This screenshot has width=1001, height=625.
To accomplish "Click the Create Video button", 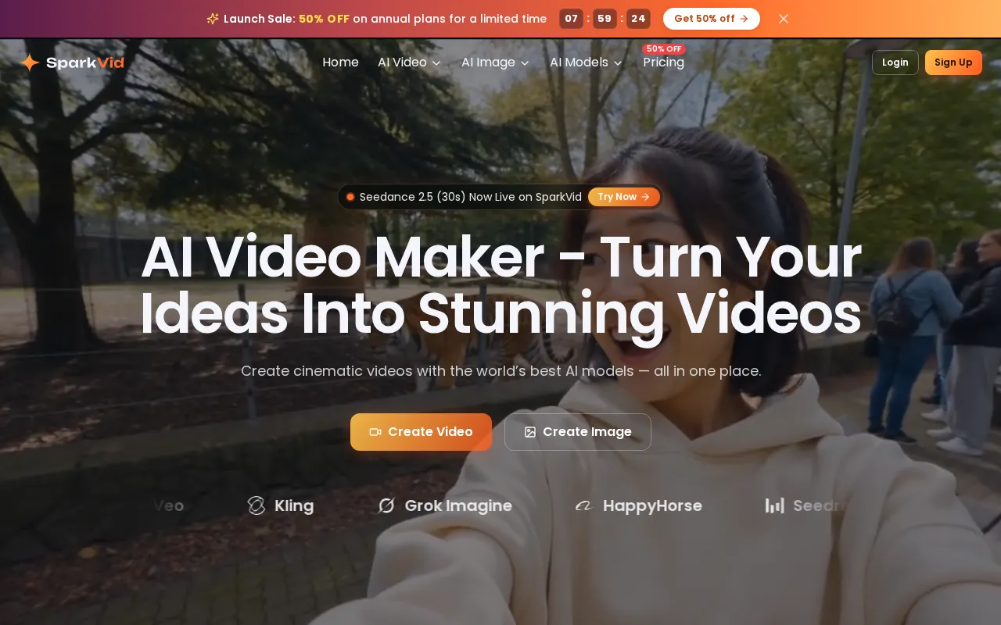I will 421,432.
